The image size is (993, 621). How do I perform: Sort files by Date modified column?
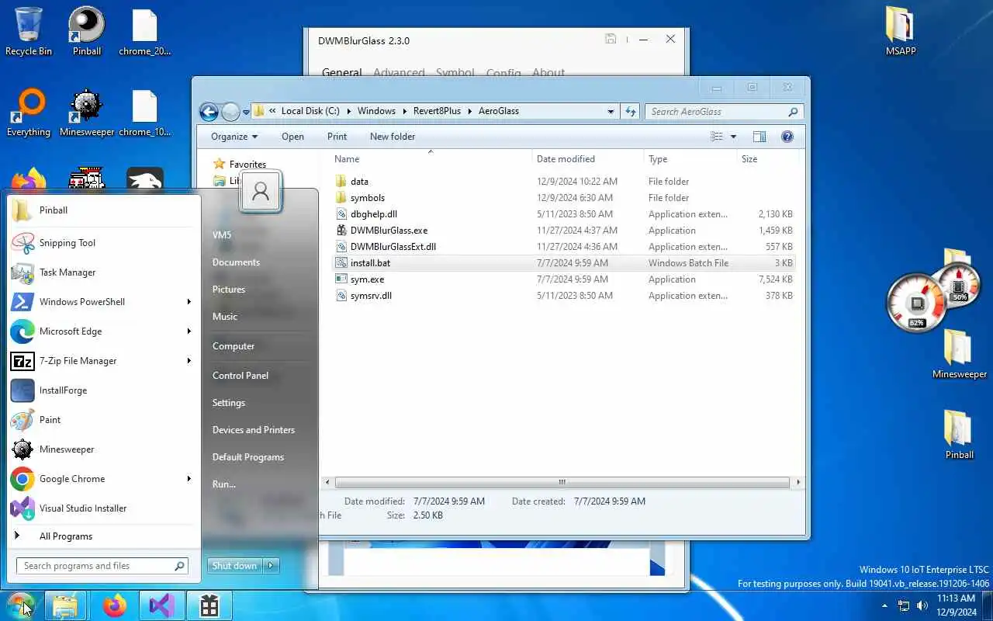tap(588, 159)
